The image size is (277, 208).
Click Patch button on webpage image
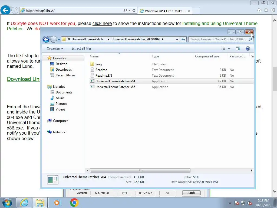pos(191,193)
